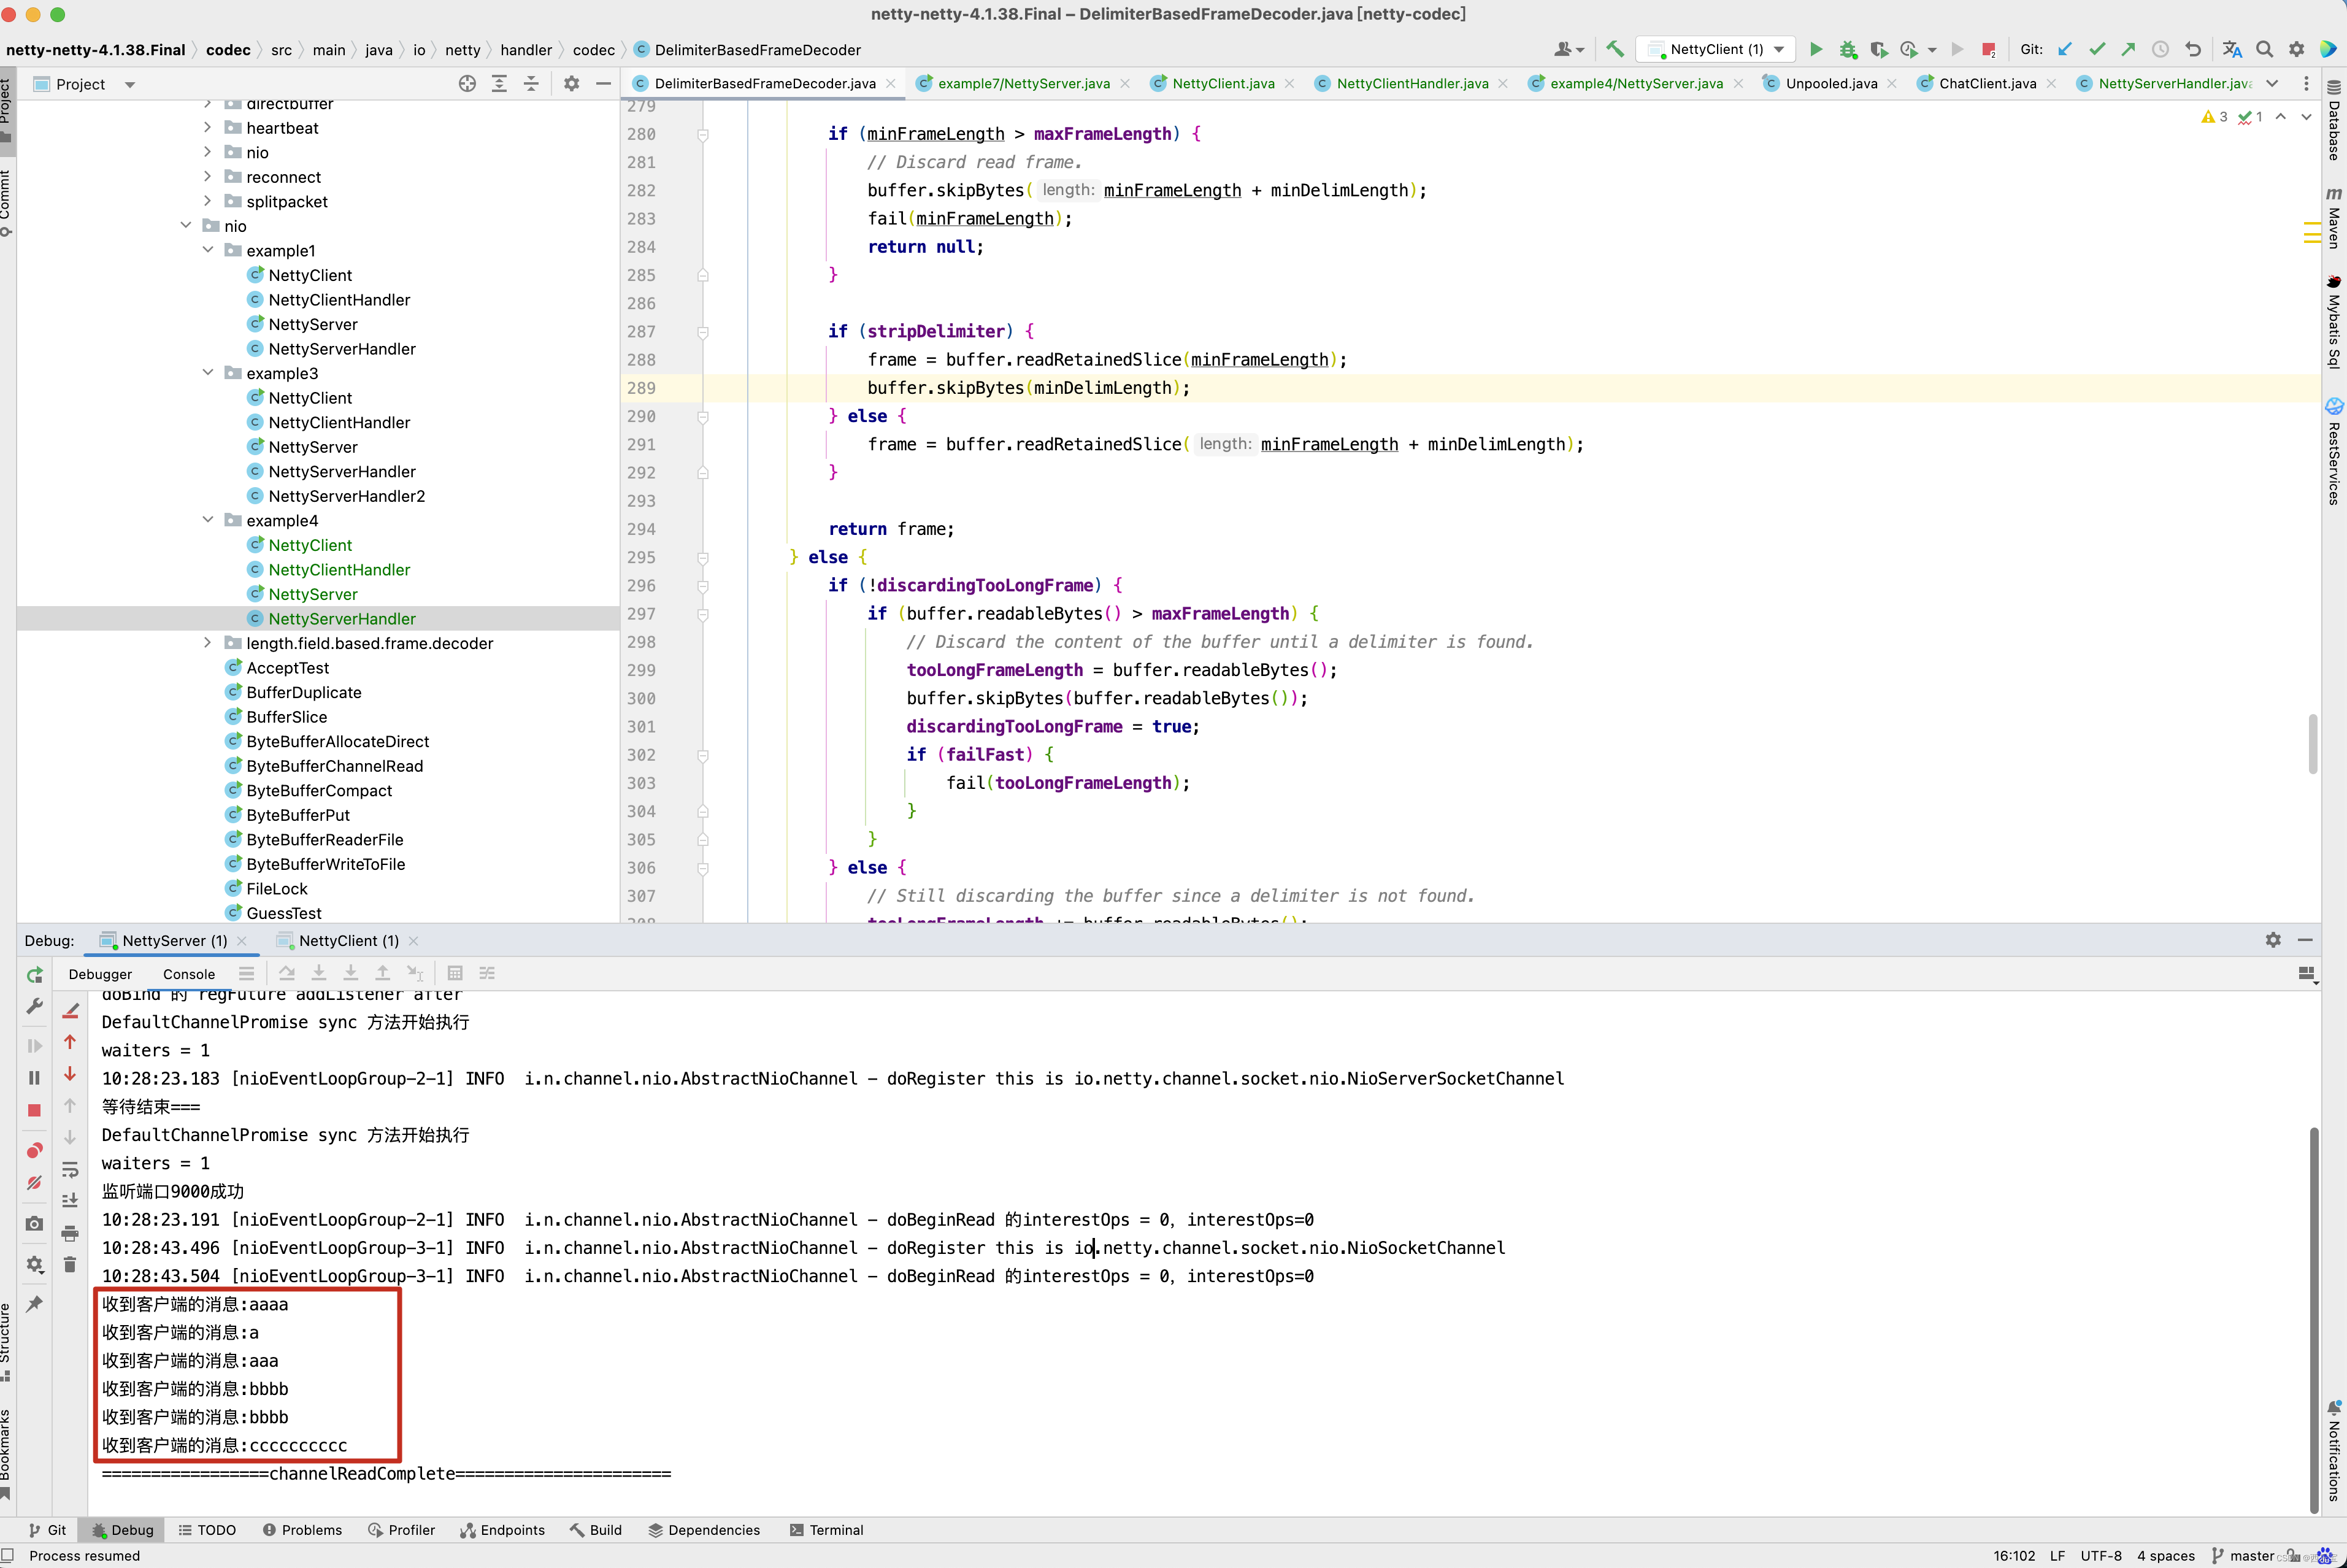Viewport: 2347px width, 1568px height.
Task: Toggle scroll to end of console
Action: pos(70,1200)
